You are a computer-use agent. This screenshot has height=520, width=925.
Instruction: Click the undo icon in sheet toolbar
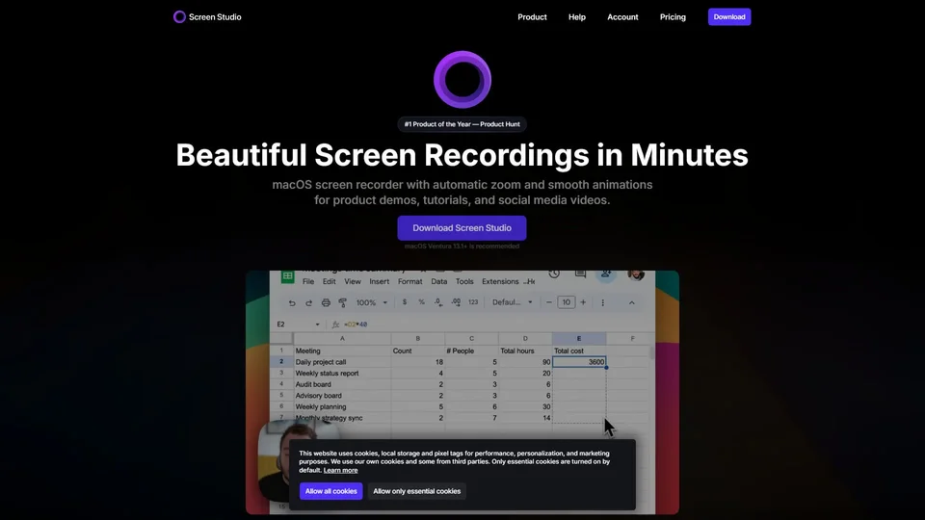[292, 302]
